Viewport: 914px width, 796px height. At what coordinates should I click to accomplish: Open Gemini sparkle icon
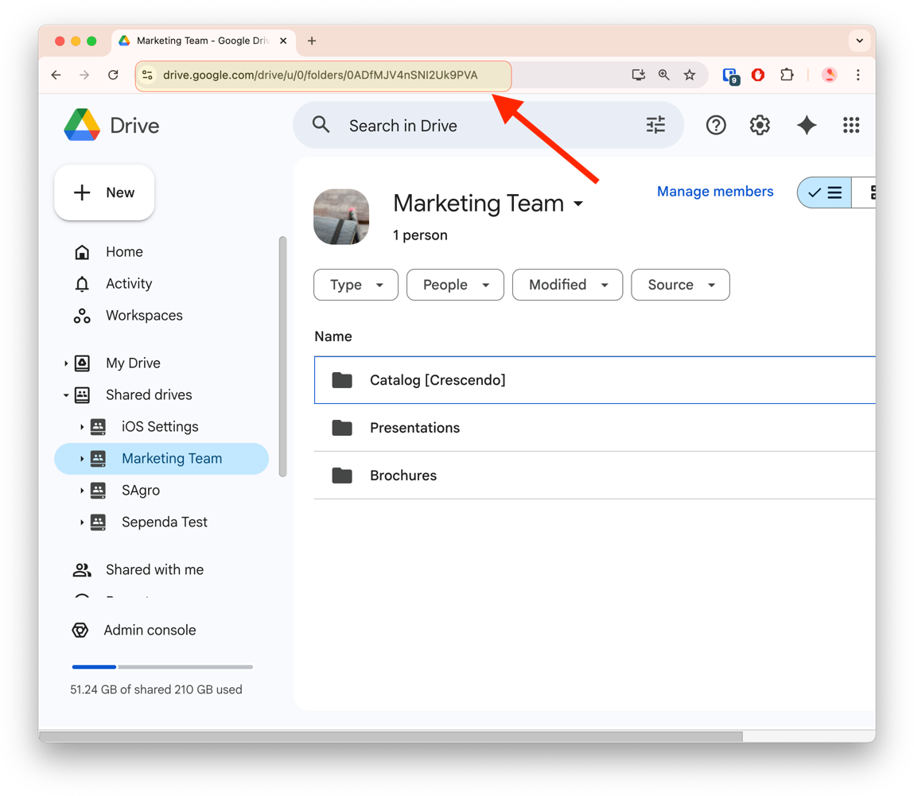click(807, 126)
